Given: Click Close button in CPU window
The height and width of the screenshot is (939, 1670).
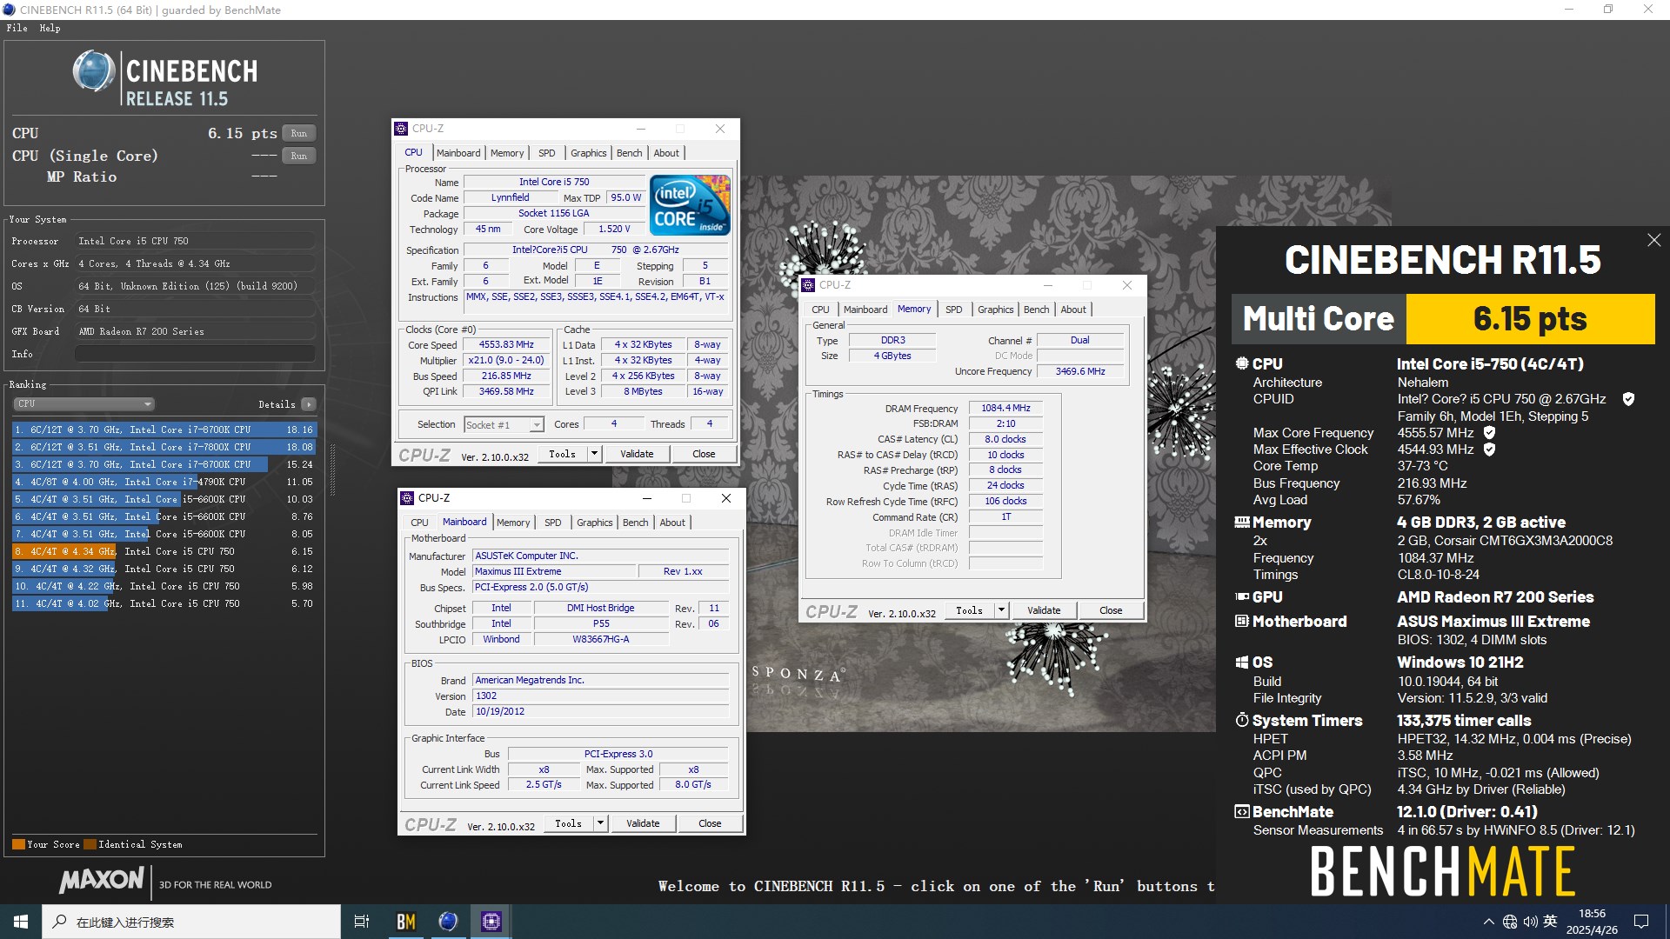Looking at the screenshot, I should 704,454.
